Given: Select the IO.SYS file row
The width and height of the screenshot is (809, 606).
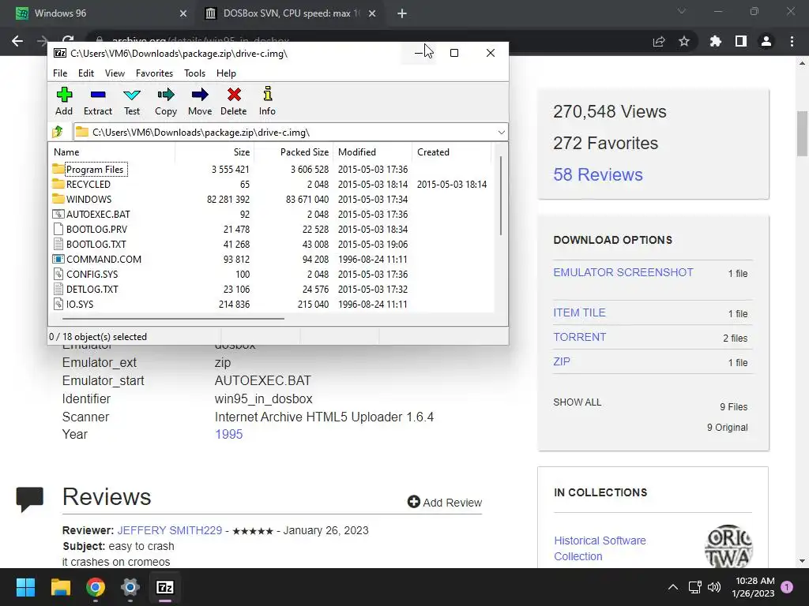Looking at the screenshot, I should click(x=272, y=304).
